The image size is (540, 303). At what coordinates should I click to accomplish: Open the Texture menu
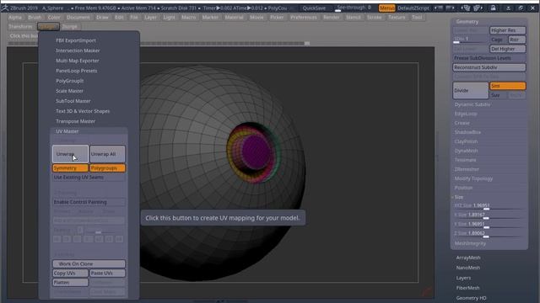(x=397, y=17)
